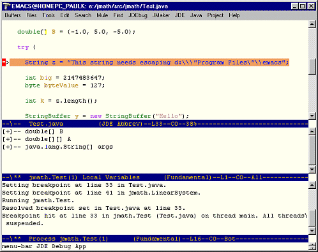The image size is (318, 252).
Task: Open the Tools menu
Action: pyautogui.click(x=49, y=15)
